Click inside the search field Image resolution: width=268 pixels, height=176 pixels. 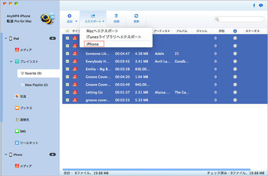(239, 19)
